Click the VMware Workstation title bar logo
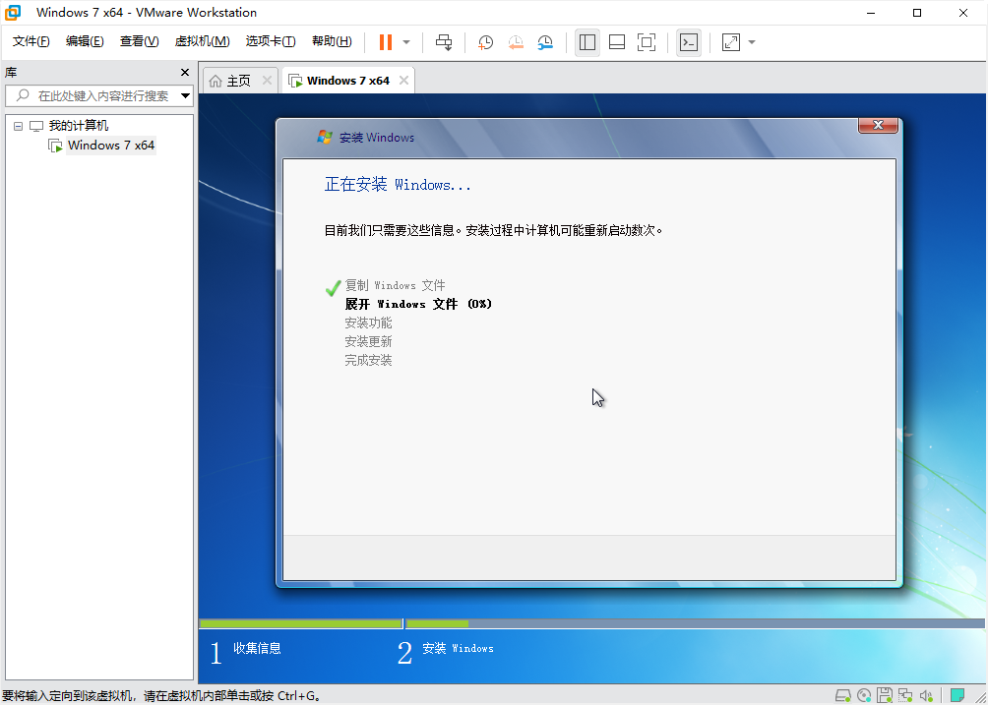The image size is (988, 705). tap(13, 13)
